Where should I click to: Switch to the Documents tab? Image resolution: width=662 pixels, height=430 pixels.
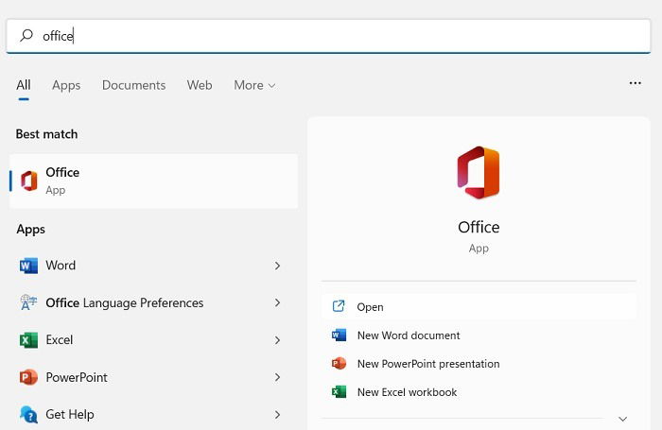coord(134,85)
